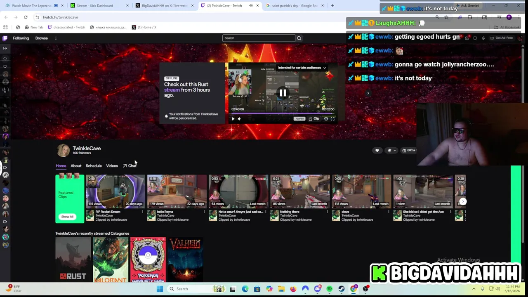Open the "(1) Home / X" bookmark
This screenshot has height=297, width=528.
point(144,27)
